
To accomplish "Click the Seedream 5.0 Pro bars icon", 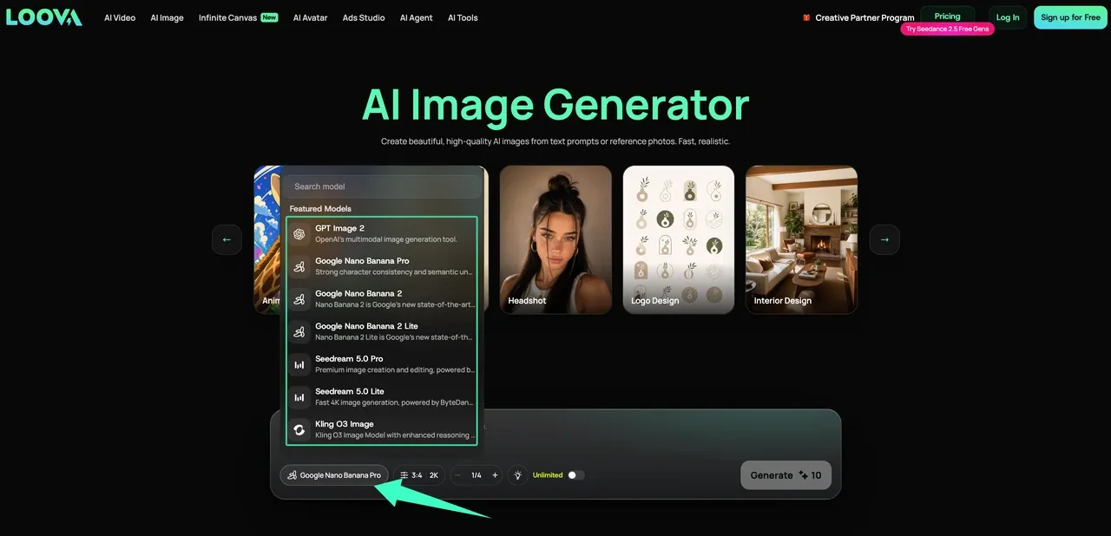I will 299,364.
